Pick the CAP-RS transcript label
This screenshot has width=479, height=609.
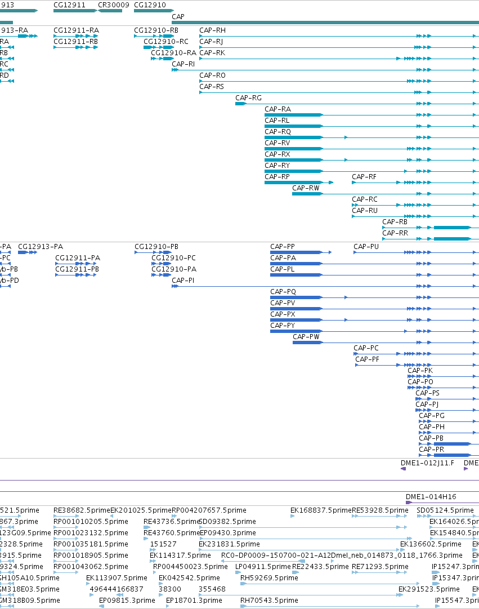coord(212,87)
